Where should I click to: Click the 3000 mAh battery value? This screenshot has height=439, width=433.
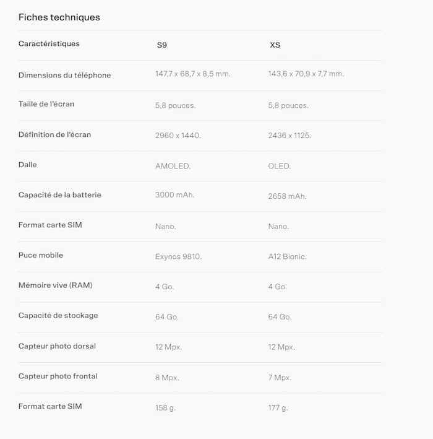[174, 196]
